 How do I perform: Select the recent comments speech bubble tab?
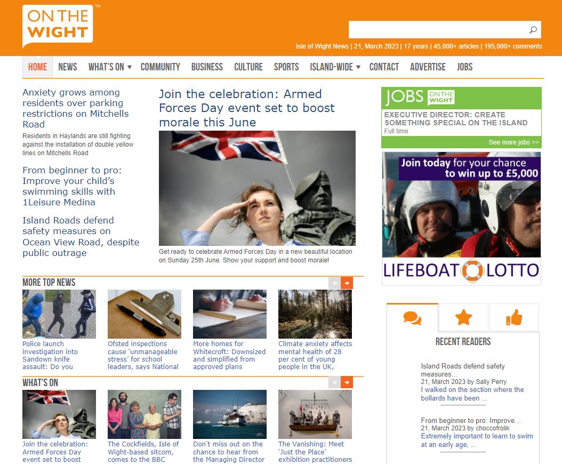tap(412, 318)
